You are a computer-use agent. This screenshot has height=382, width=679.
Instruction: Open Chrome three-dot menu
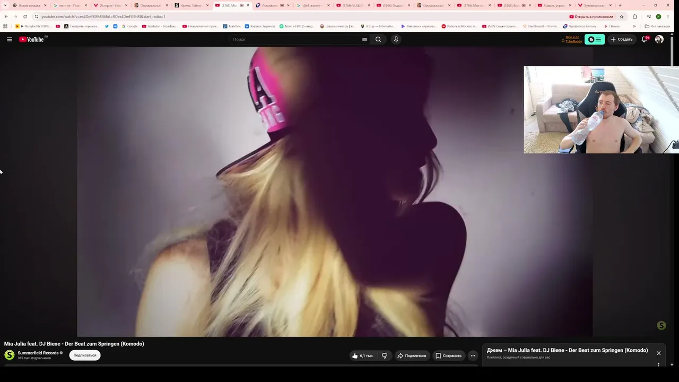(668, 16)
